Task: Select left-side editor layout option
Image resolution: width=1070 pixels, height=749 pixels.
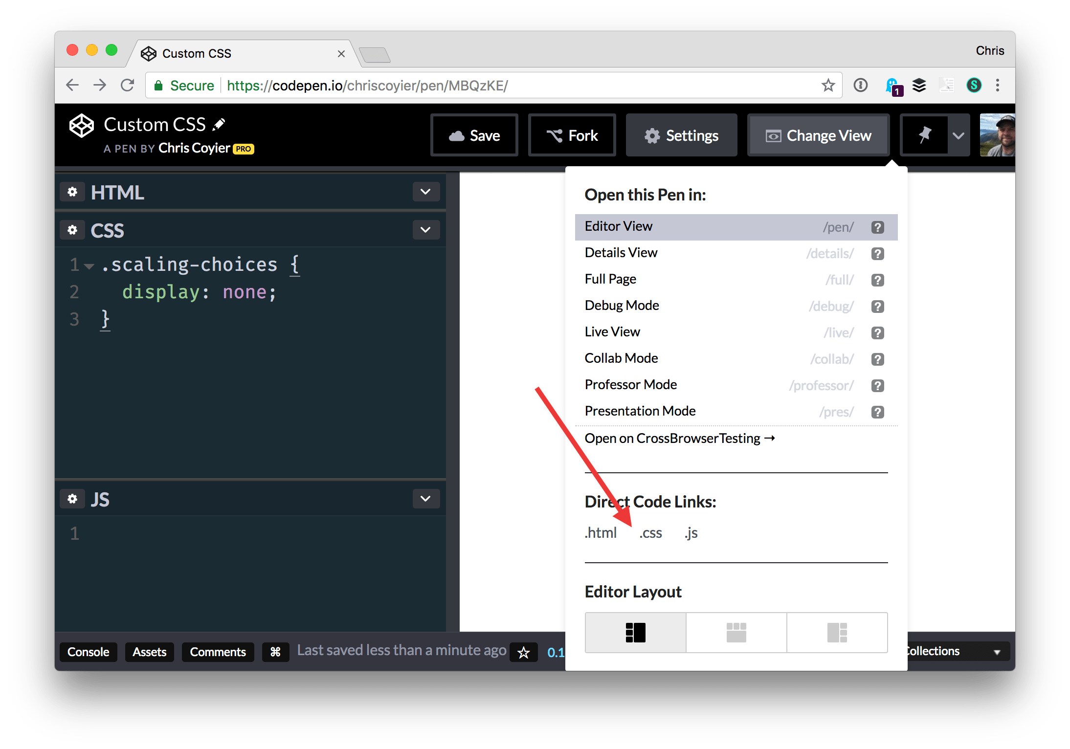Action: click(635, 633)
